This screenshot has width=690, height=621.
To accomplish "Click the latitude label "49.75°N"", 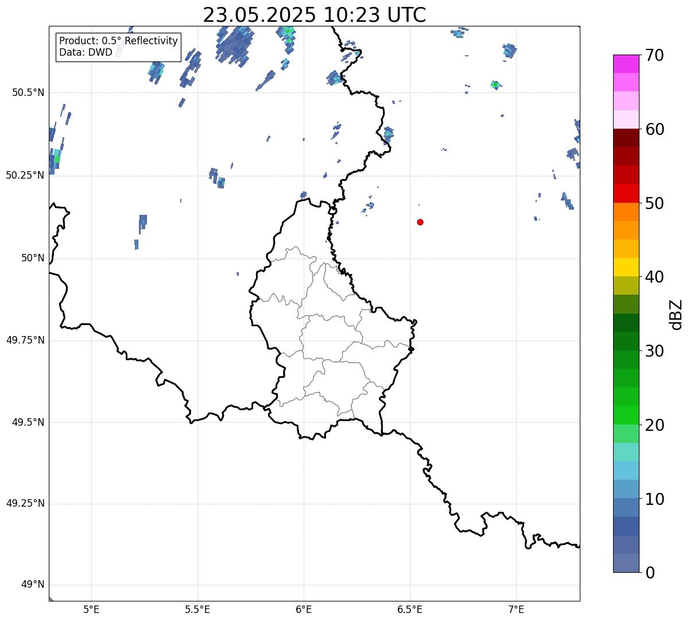I will pyautogui.click(x=25, y=340).
